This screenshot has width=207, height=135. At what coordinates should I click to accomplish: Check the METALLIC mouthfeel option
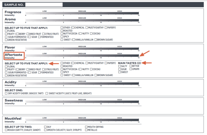86,130
